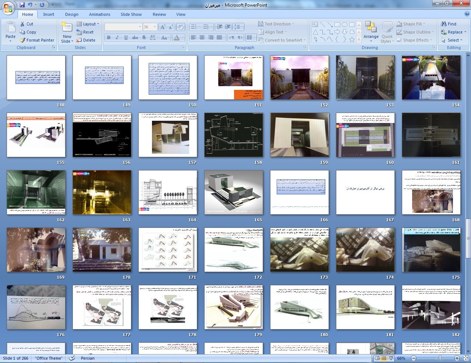Screen dimensions: 471x363
Task: Click the zoom slider handle
Action: 440,358
